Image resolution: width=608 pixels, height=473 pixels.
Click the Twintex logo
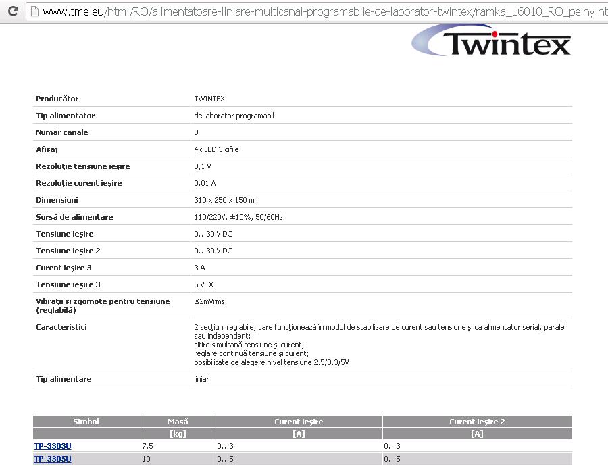click(491, 41)
